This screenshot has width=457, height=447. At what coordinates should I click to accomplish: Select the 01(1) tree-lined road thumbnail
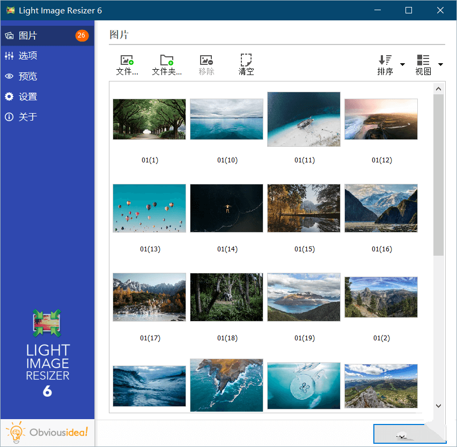(x=149, y=119)
